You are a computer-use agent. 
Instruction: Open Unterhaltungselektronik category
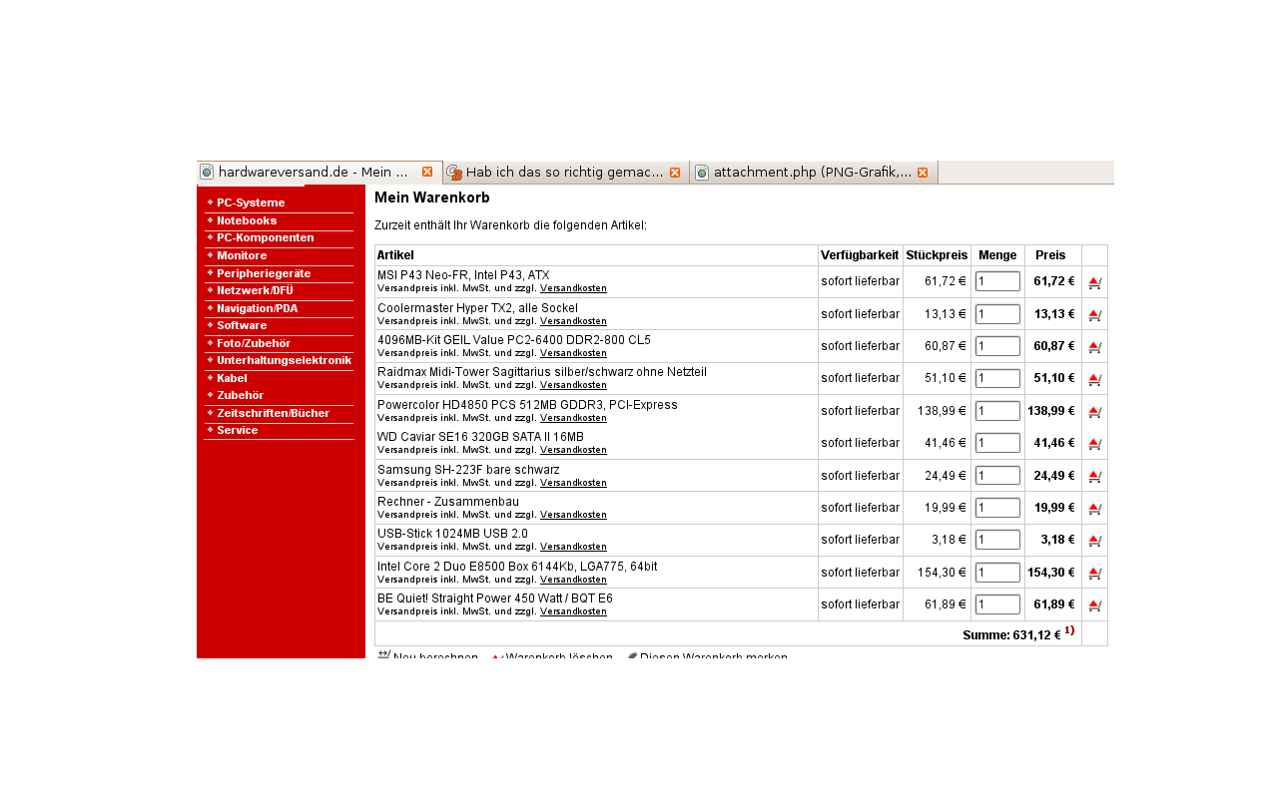[284, 360]
